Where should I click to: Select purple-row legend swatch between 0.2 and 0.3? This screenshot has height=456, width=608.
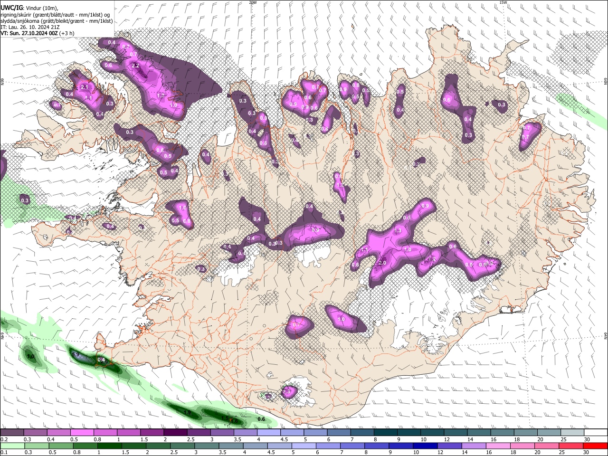(x=12, y=433)
